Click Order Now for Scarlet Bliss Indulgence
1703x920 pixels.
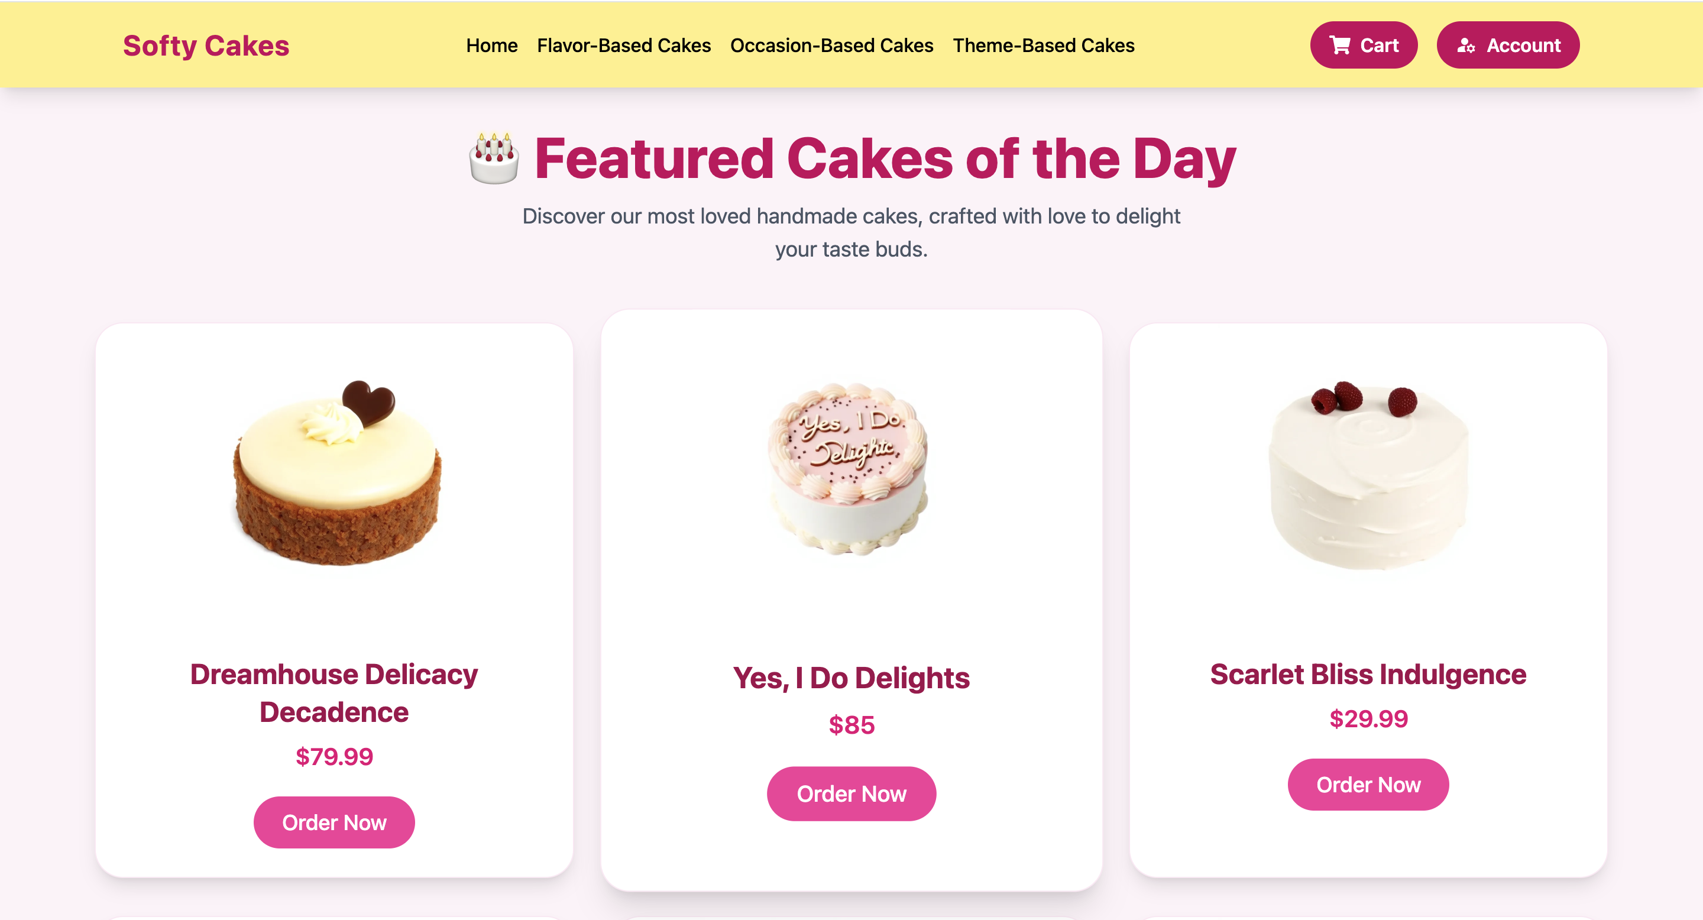tap(1368, 785)
